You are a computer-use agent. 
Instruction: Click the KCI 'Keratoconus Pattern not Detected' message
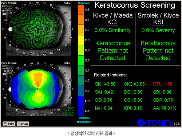112,50
